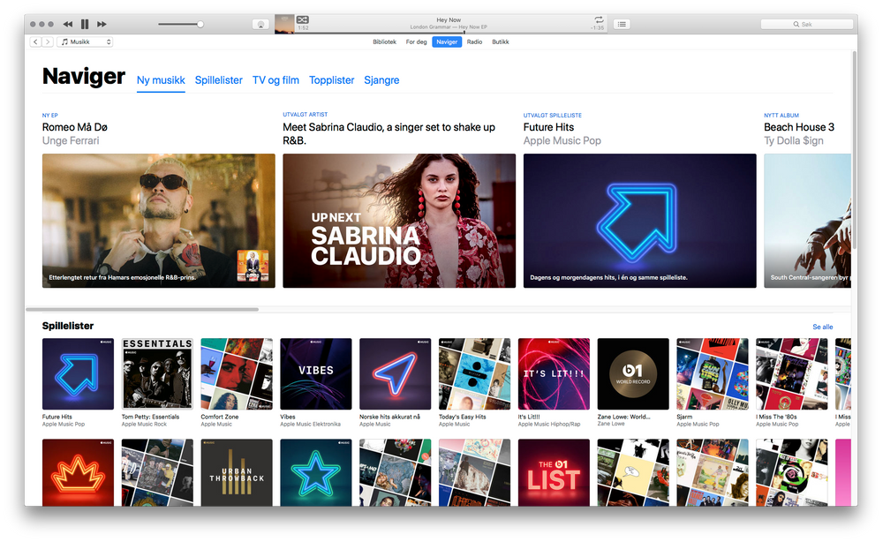Click the now playing album artwork
883x542 pixels.
284,24
